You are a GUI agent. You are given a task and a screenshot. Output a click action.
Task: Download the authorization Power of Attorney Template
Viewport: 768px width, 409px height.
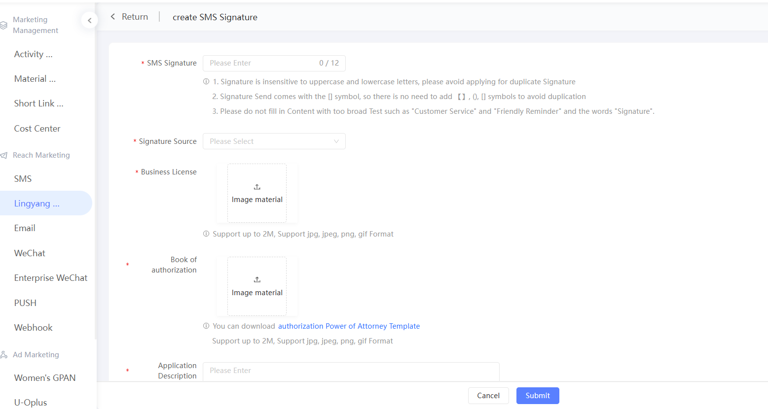click(349, 326)
